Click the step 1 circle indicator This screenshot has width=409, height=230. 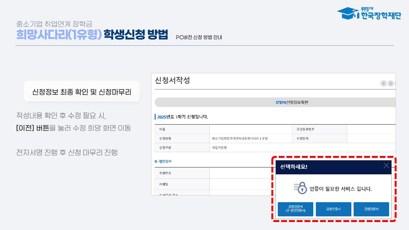pyautogui.click(x=383, y=83)
